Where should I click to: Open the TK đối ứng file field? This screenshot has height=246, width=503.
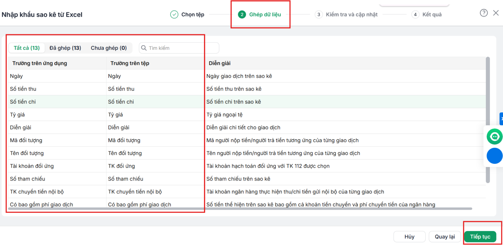click(155, 166)
